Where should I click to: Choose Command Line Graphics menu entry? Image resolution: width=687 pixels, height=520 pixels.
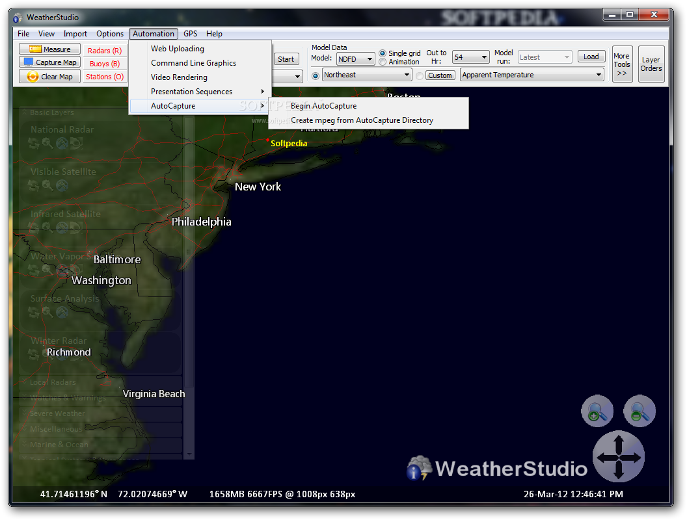coord(200,63)
